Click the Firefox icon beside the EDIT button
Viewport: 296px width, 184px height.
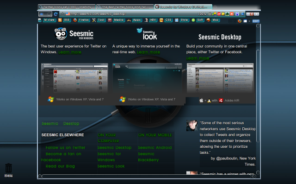tap(240, 21)
